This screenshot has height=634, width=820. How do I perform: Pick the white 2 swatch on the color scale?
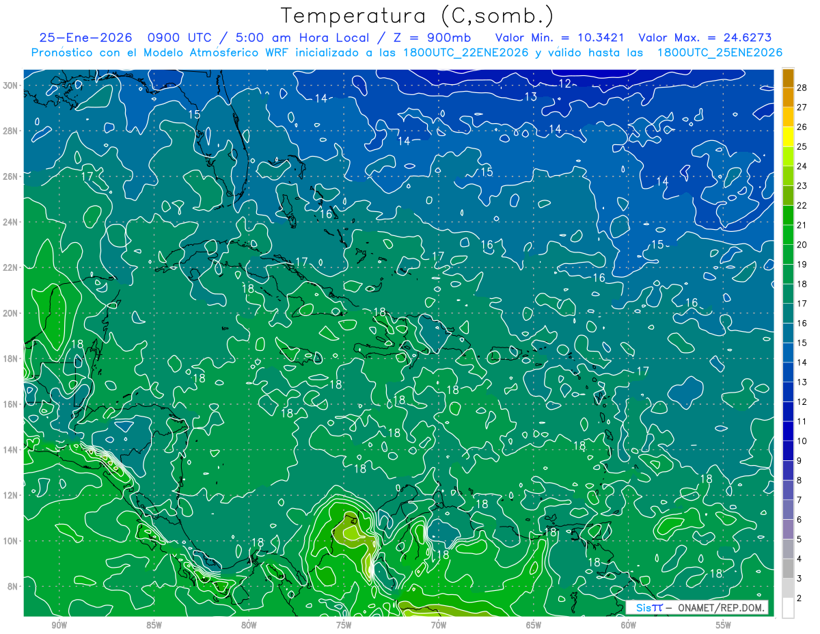[x=788, y=608]
